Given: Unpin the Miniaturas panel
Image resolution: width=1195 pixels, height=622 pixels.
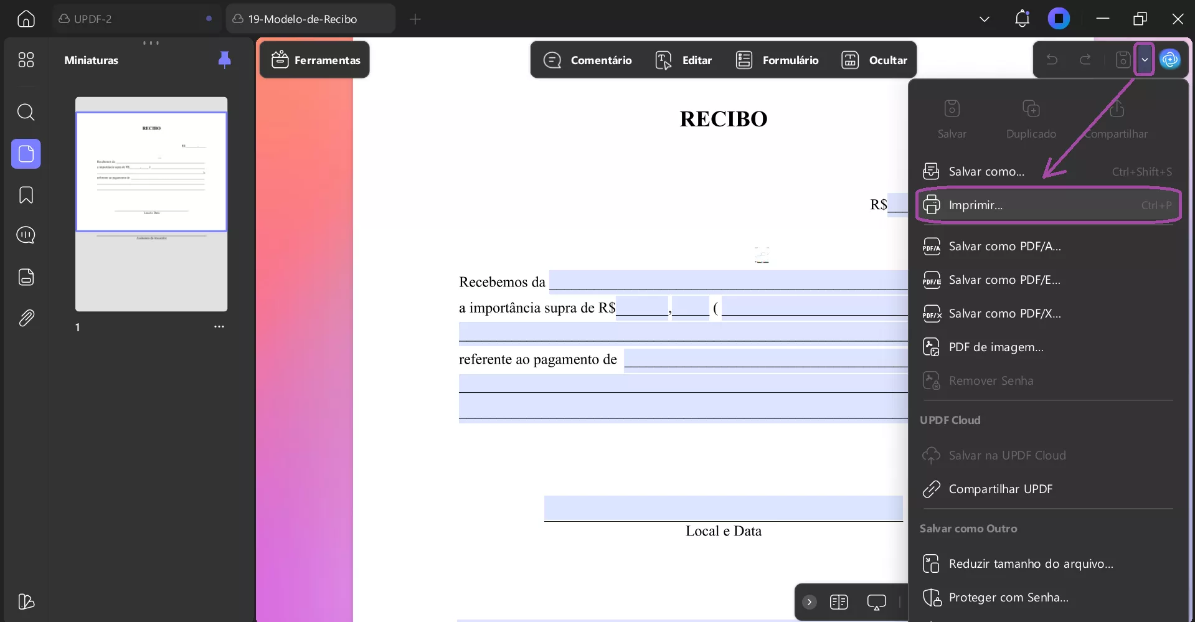Looking at the screenshot, I should coord(224,59).
